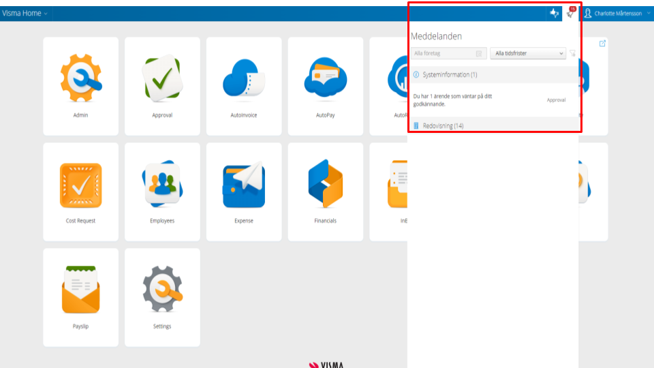The width and height of the screenshot is (654, 368).
Task: Launch the Expense app
Action: tap(244, 191)
